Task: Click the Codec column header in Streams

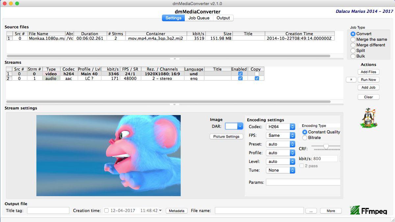Action: click(x=69, y=69)
